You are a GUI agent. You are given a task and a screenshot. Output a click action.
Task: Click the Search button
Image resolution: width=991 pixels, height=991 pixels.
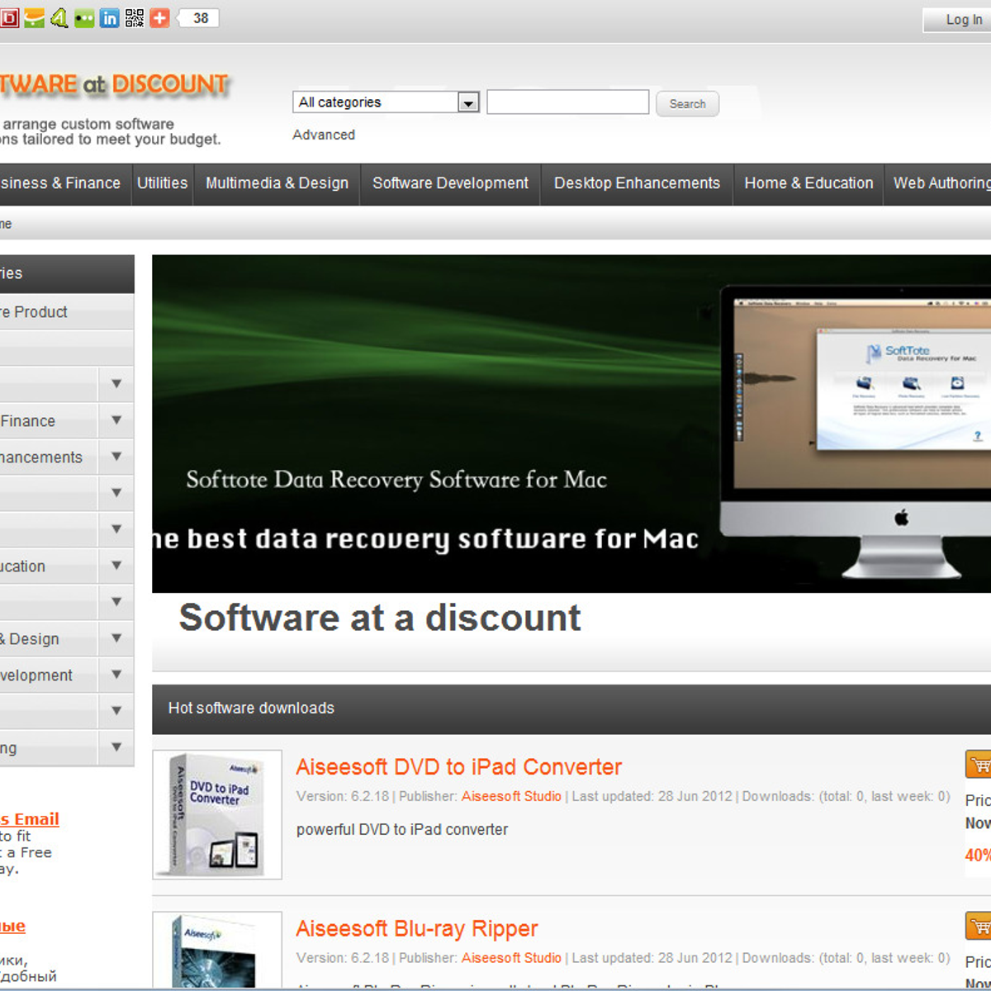point(687,104)
